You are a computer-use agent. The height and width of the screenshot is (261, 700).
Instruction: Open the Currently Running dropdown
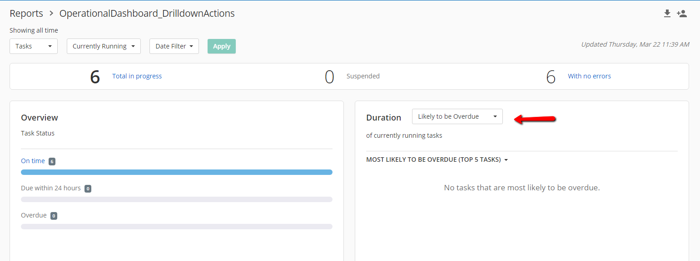coord(104,46)
